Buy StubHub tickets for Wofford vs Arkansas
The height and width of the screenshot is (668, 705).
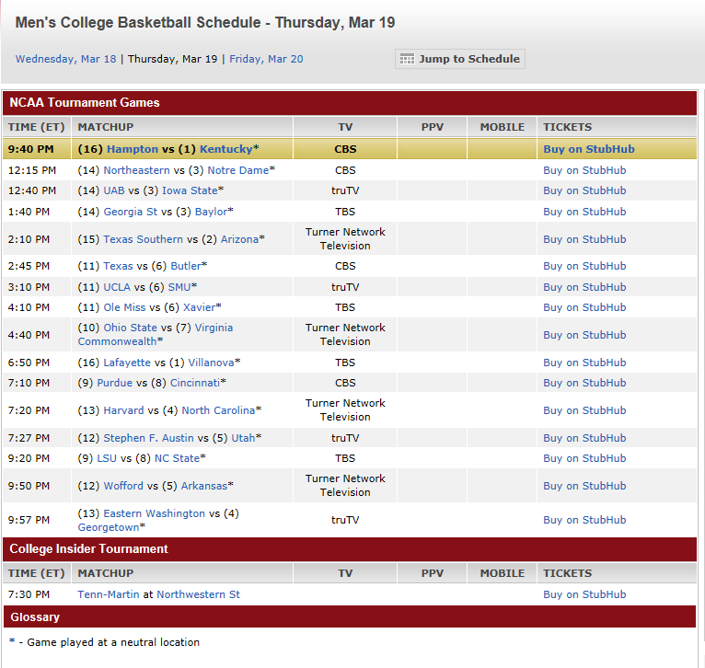[584, 486]
